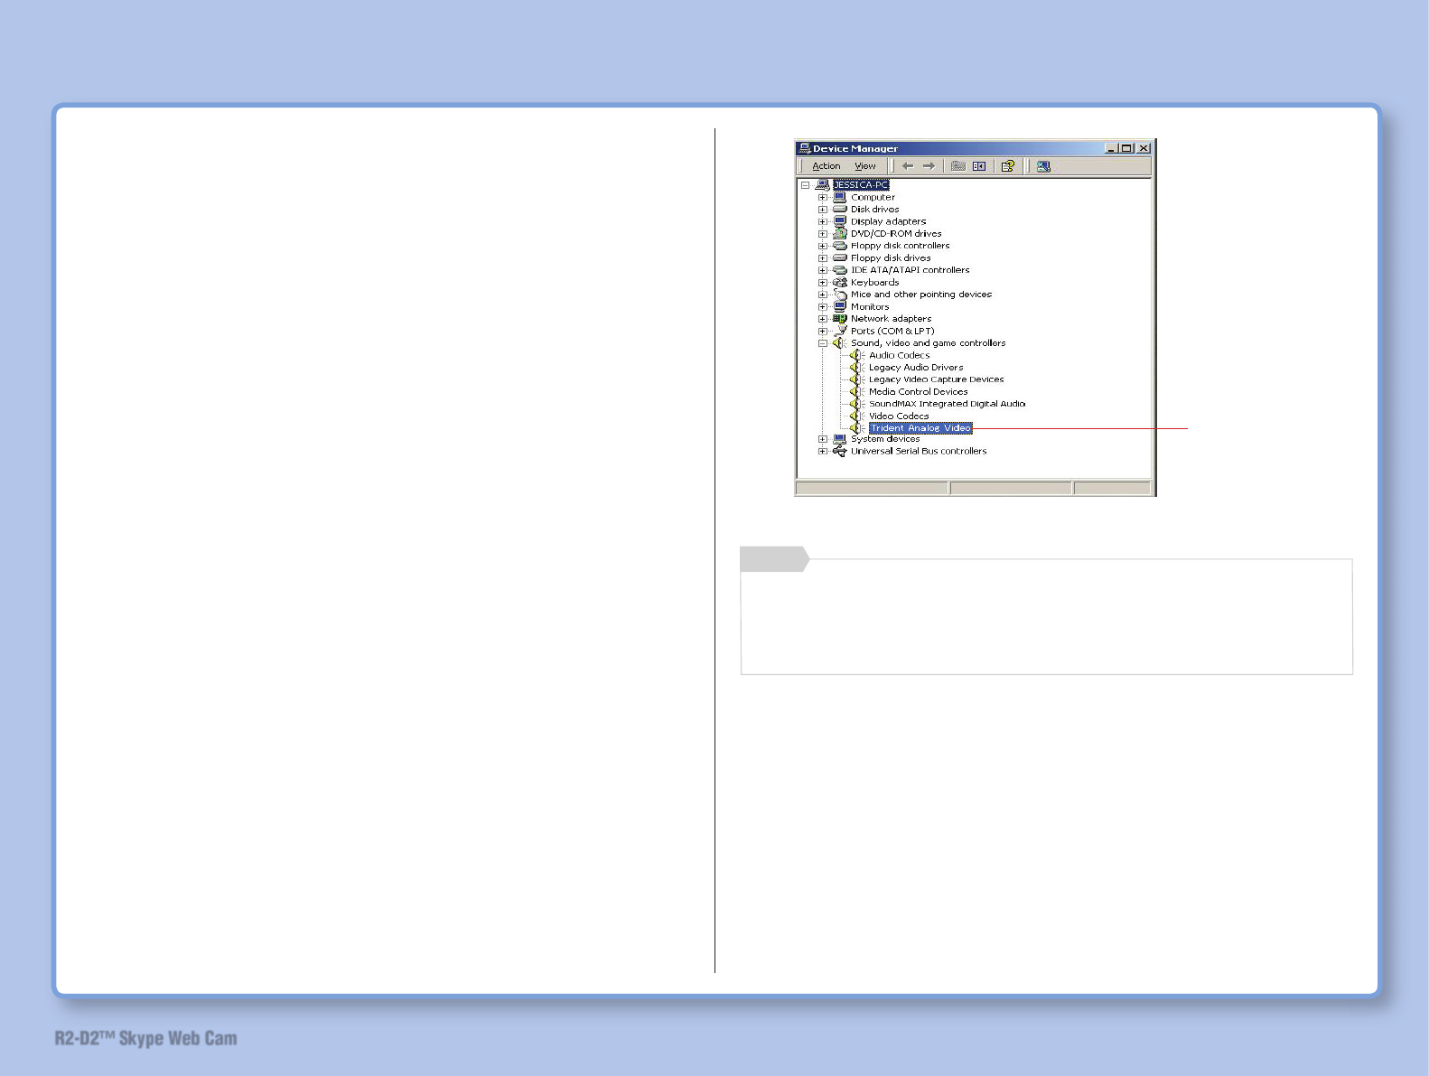Click the Keyboards device icon
This screenshot has height=1076, width=1429.
point(840,282)
